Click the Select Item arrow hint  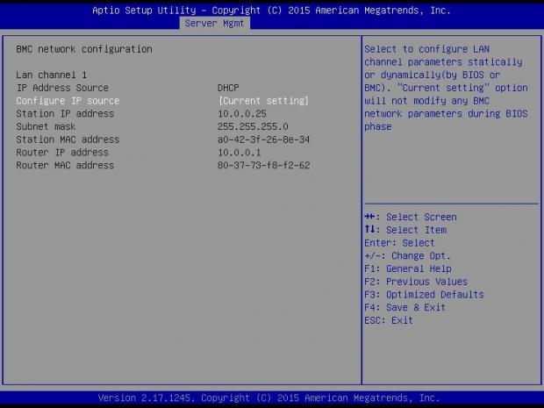[x=405, y=230]
